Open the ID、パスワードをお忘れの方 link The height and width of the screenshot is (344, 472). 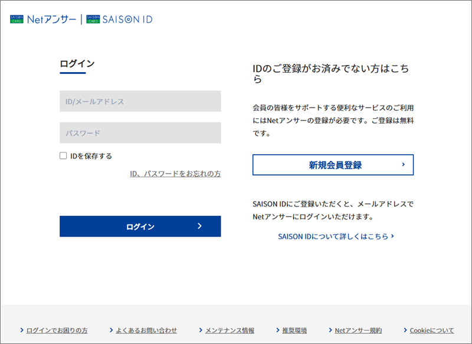click(x=175, y=174)
